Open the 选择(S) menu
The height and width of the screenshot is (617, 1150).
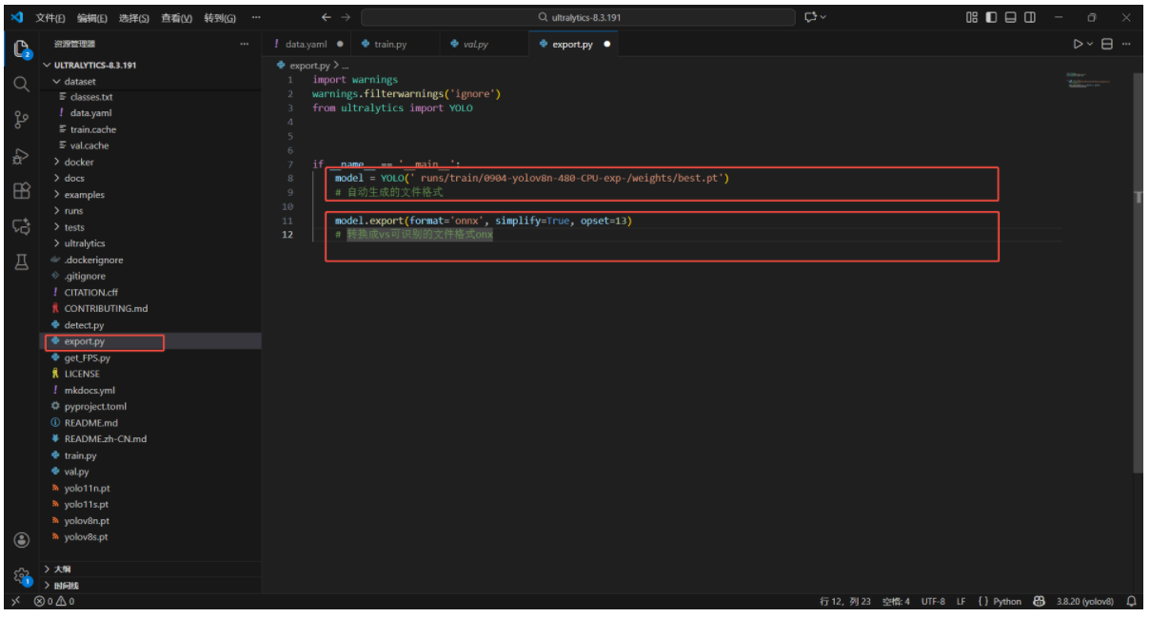point(133,17)
